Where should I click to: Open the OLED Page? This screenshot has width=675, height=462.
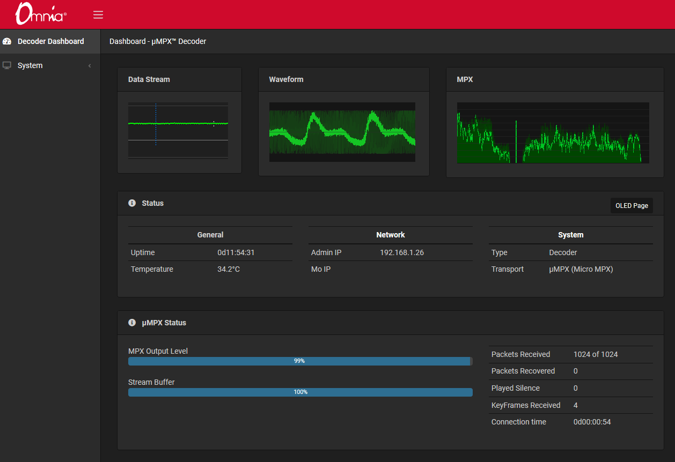[x=632, y=206]
